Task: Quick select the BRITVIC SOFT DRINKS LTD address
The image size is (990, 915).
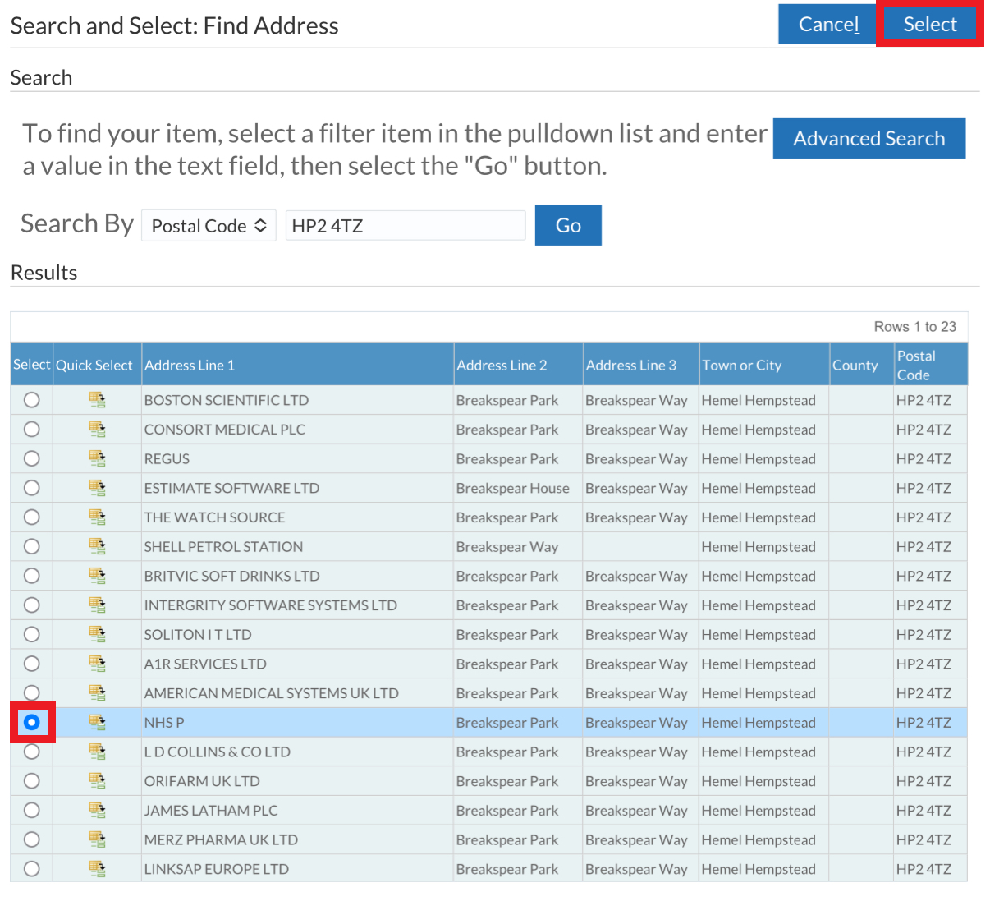Action: (x=97, y=576)
